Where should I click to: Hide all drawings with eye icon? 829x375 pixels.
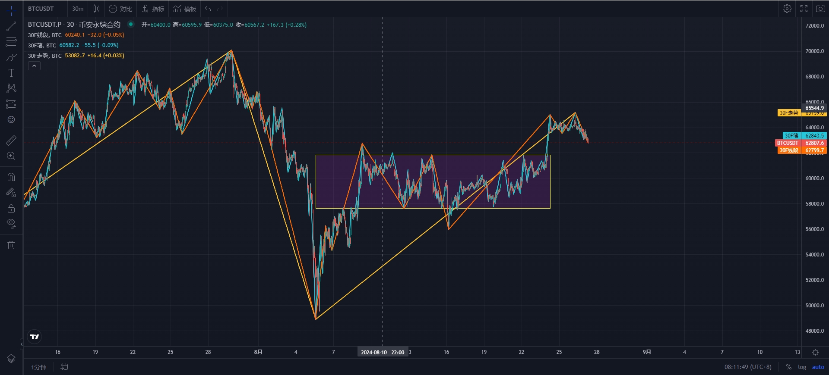pyautogui.click(x=11, y=224)
